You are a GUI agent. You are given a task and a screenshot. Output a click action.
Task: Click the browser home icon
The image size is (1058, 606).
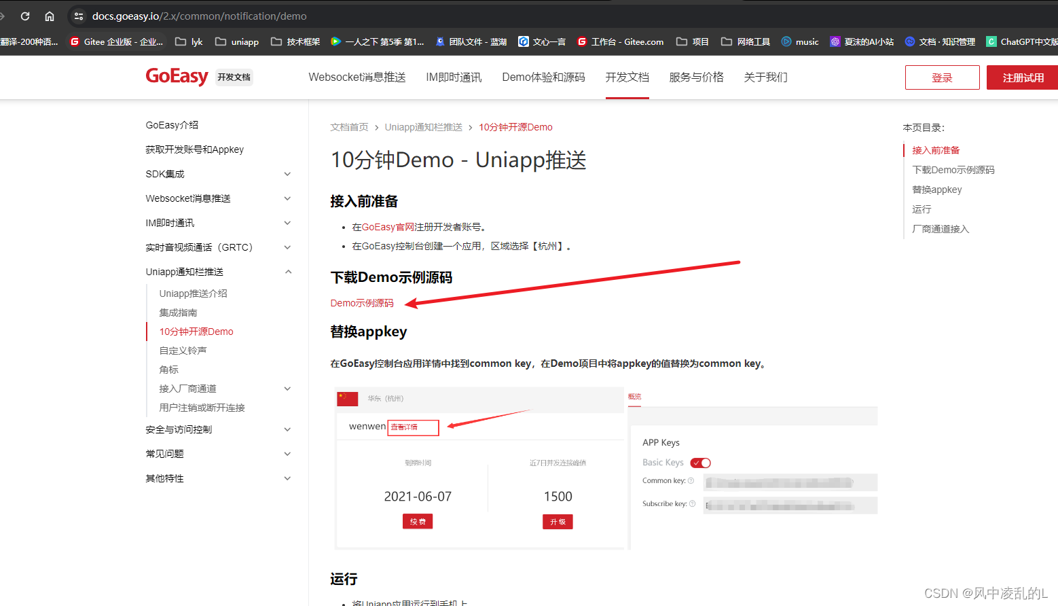(48, 15)
